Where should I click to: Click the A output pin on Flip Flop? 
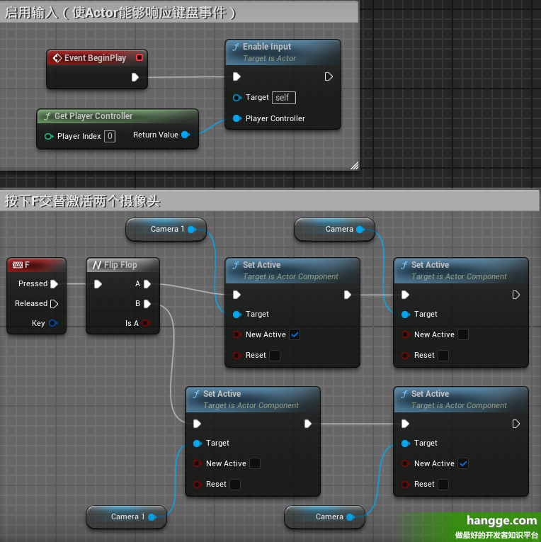pos(147,284)
